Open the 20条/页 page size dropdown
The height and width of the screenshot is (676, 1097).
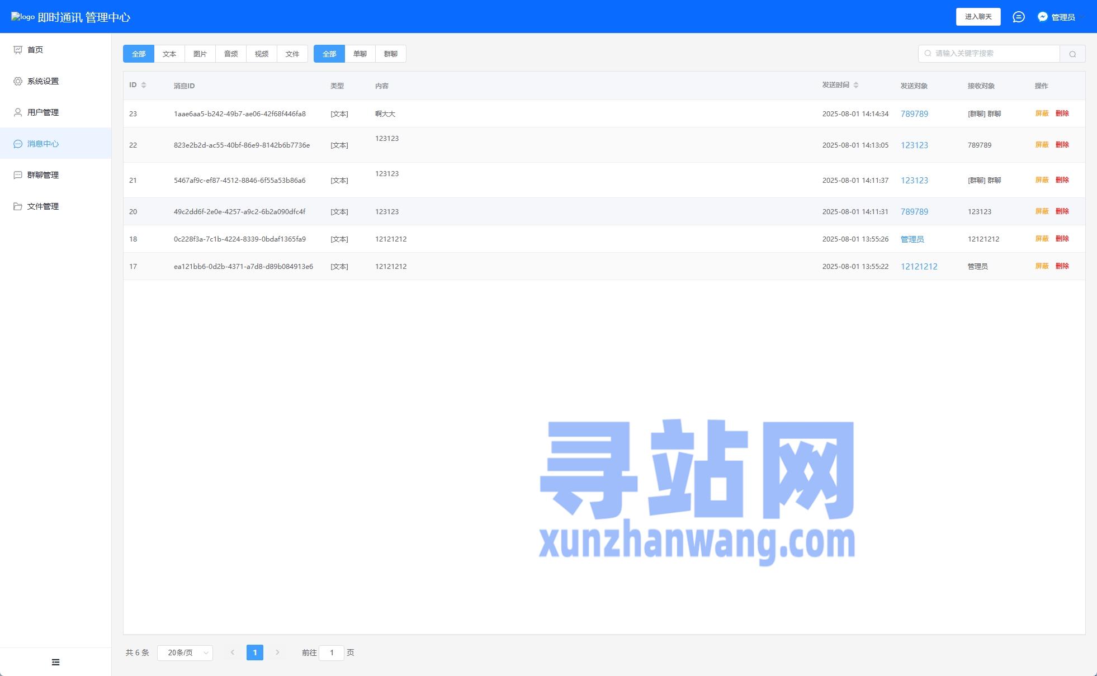[x=185, y=653]
